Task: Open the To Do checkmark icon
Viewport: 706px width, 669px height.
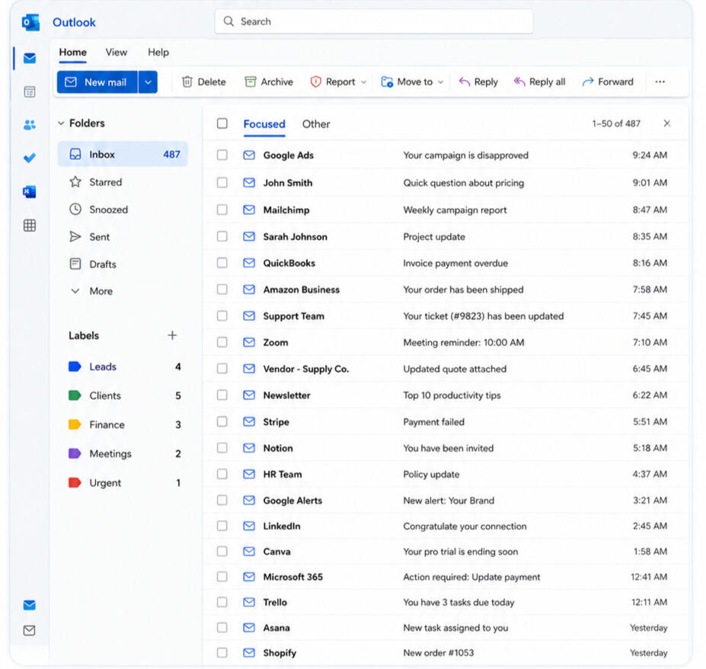Action: (x=30, y=158)
